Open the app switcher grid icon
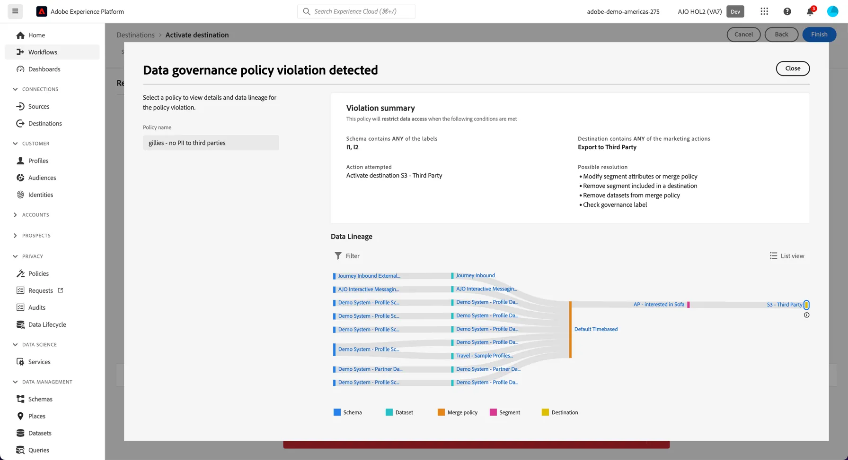The image size is (848, 460). (764, 11)
